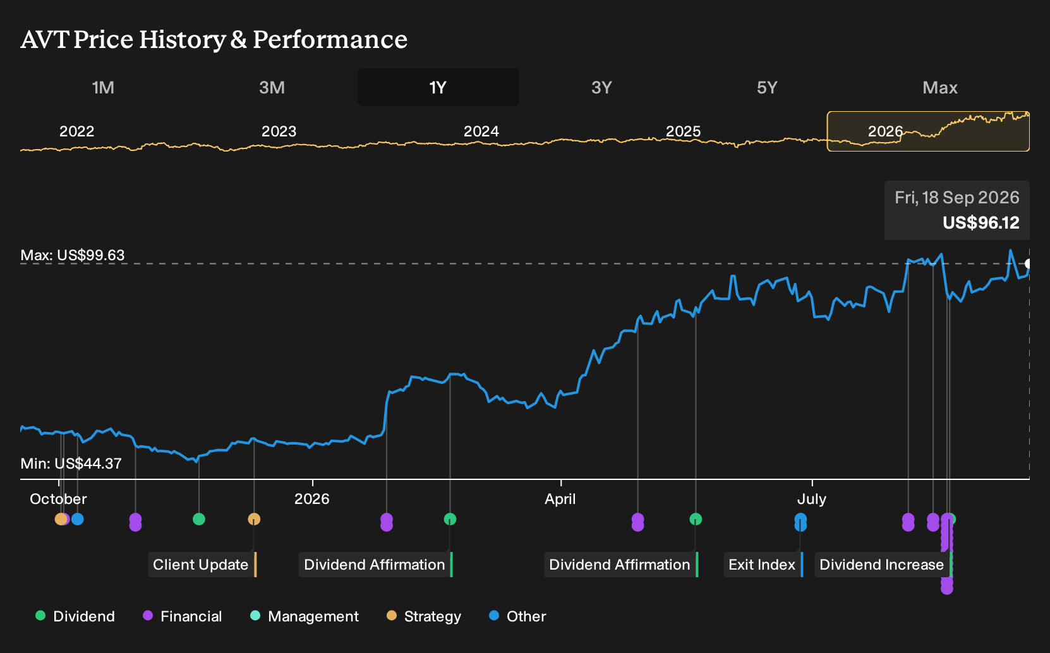Click the July axis label
Screen dimensions: 1050x653
[x=812, y=499]
